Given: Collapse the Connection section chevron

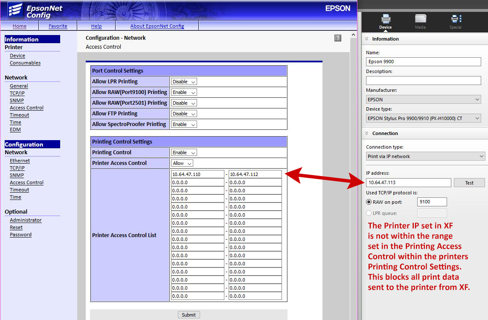Looking at the screenshot, I should pos(366,133).
